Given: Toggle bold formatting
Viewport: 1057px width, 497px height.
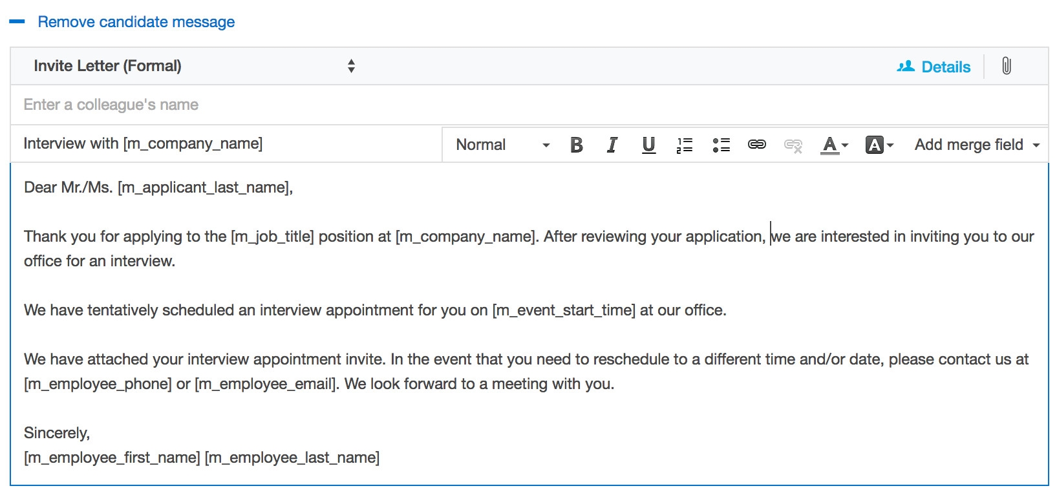Looking at the screenshot, I should coord(577,145).
